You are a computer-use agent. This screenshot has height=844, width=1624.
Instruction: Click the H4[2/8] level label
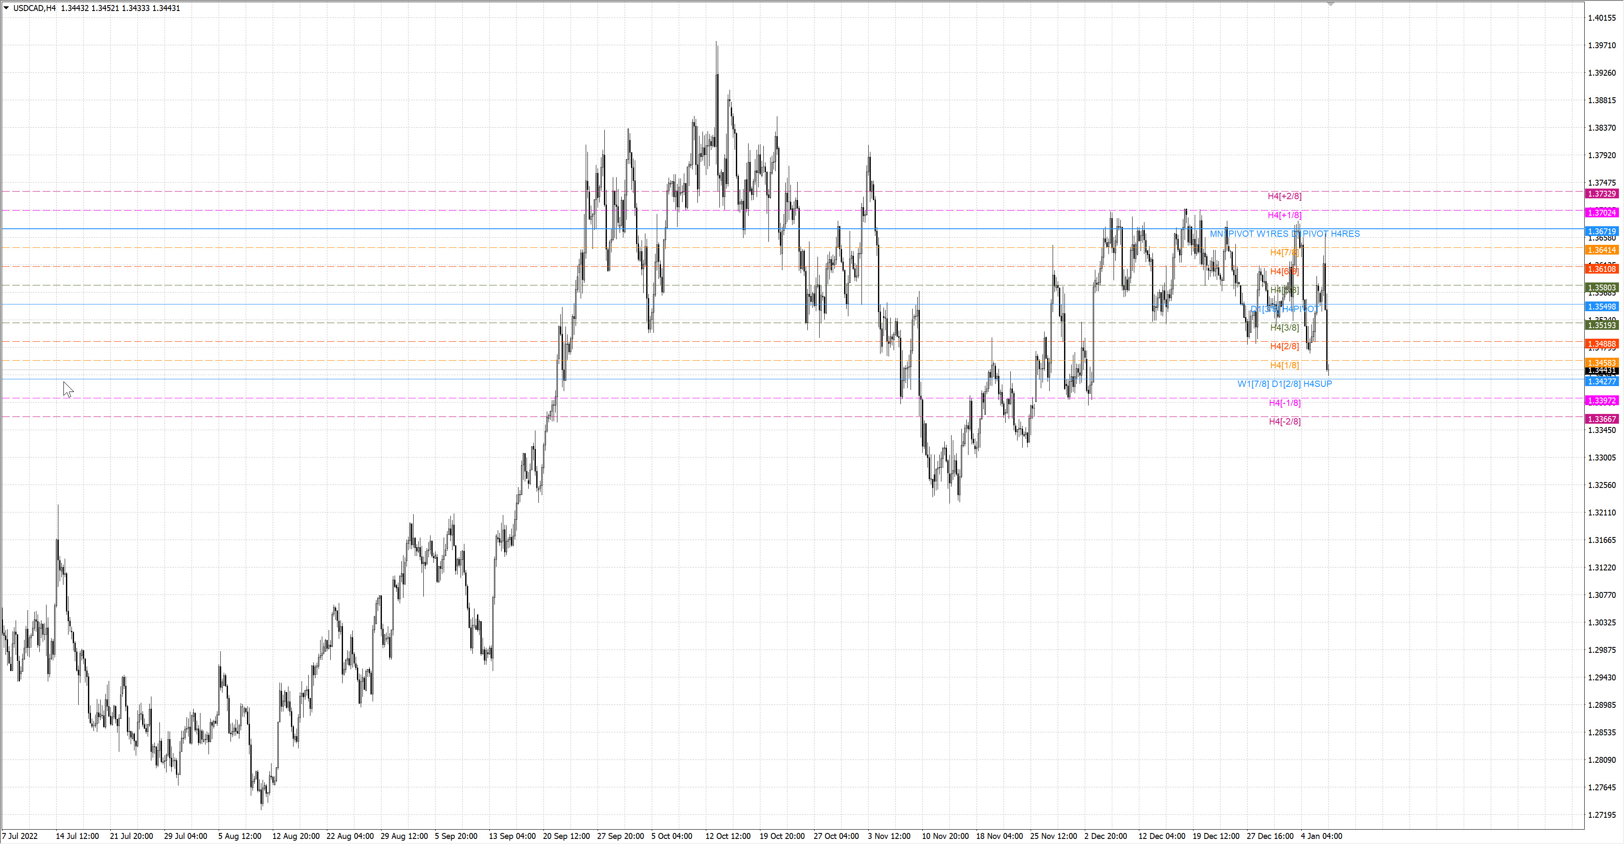[x=1284, y=346]
